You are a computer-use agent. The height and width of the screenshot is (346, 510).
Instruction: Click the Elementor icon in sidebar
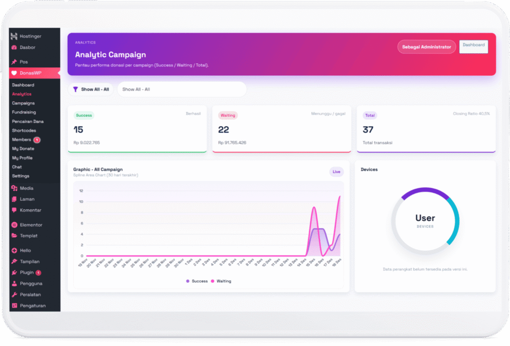(14, 225)
